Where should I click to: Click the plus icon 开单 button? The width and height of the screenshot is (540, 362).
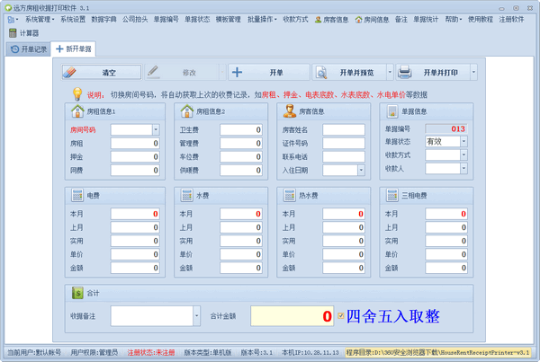(x=265, y=72)
